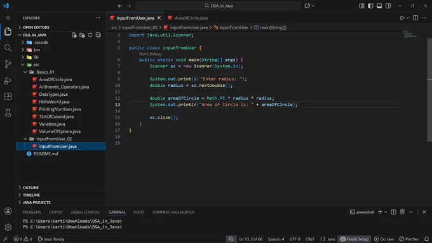Open the Ports panel tab

point(138,212)
